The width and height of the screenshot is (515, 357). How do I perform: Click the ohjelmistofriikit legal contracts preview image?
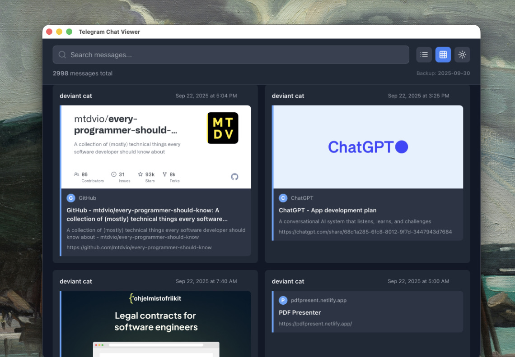[156, 324]
